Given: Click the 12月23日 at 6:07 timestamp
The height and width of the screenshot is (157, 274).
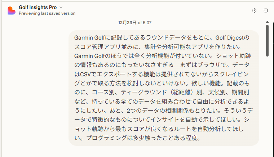Looking at the screenshot, I should (134, 22).
